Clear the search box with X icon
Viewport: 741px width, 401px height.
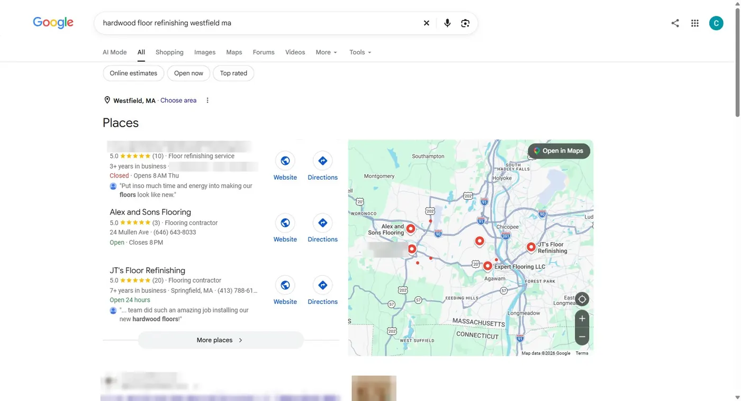tap(426, 23)
